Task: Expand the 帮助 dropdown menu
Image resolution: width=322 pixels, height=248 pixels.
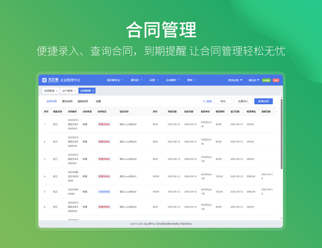Action: pyautogui.click(x=192, y=80)
